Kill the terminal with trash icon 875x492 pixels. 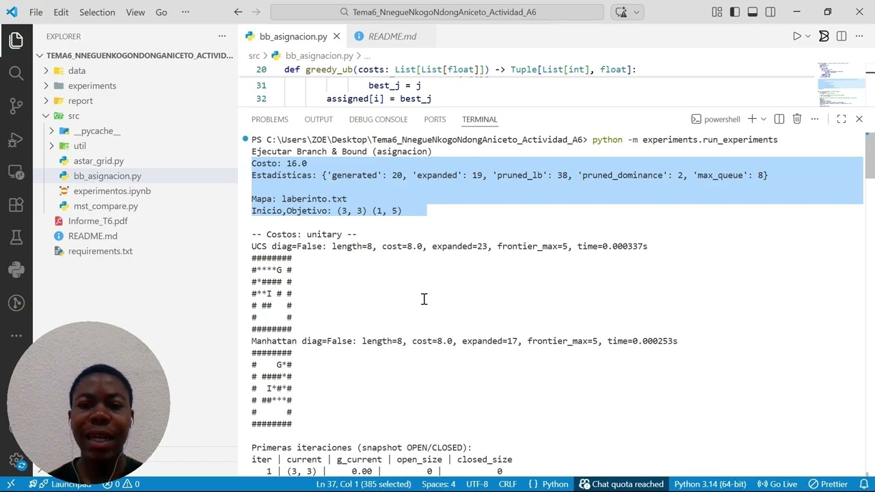tap(797, 119)
